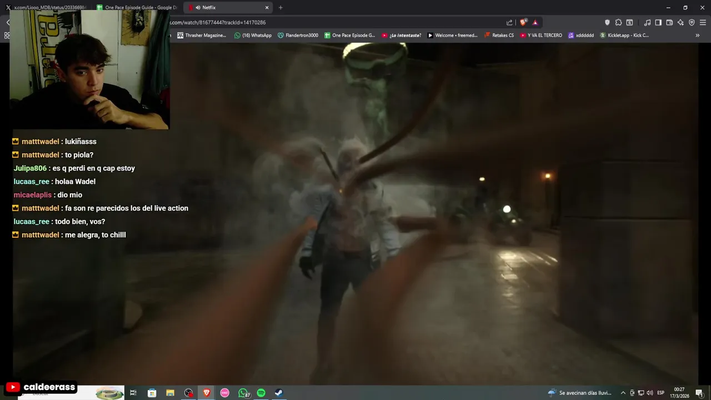
Task: Open the Retakes CS bookmark
Action: pos(499,36)
